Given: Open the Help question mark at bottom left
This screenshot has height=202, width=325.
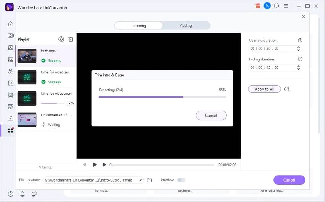Looking at the screenshot, I should pyautogui.click(x=11, y=194).
